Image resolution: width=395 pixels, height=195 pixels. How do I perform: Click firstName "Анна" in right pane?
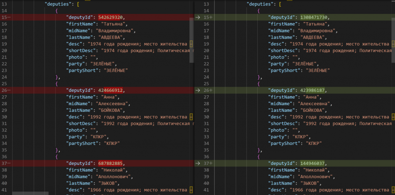[x=311, y=97]
